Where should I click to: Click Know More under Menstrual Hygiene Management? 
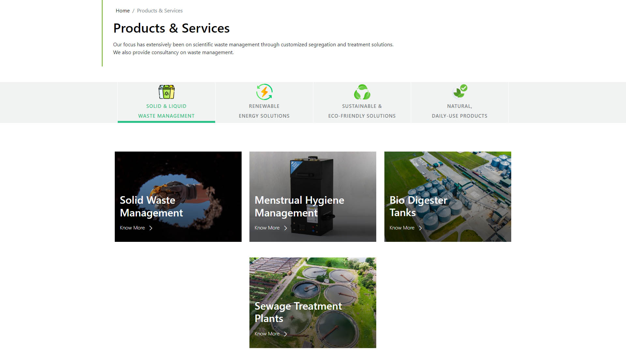(267, 228)
